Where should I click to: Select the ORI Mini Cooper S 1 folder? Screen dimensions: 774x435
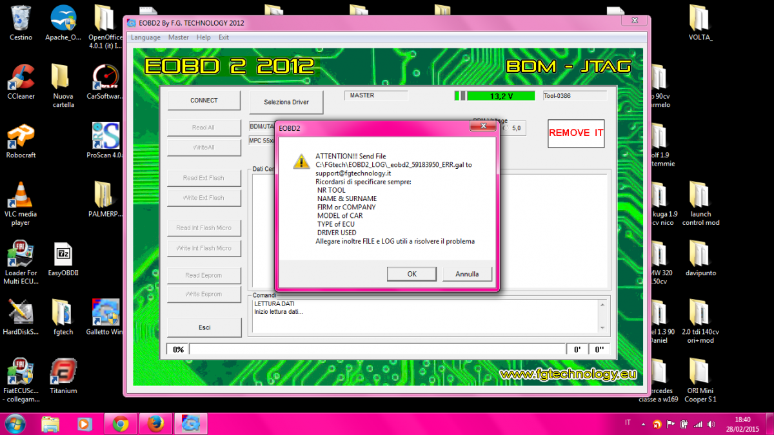(x=701, y=380)
